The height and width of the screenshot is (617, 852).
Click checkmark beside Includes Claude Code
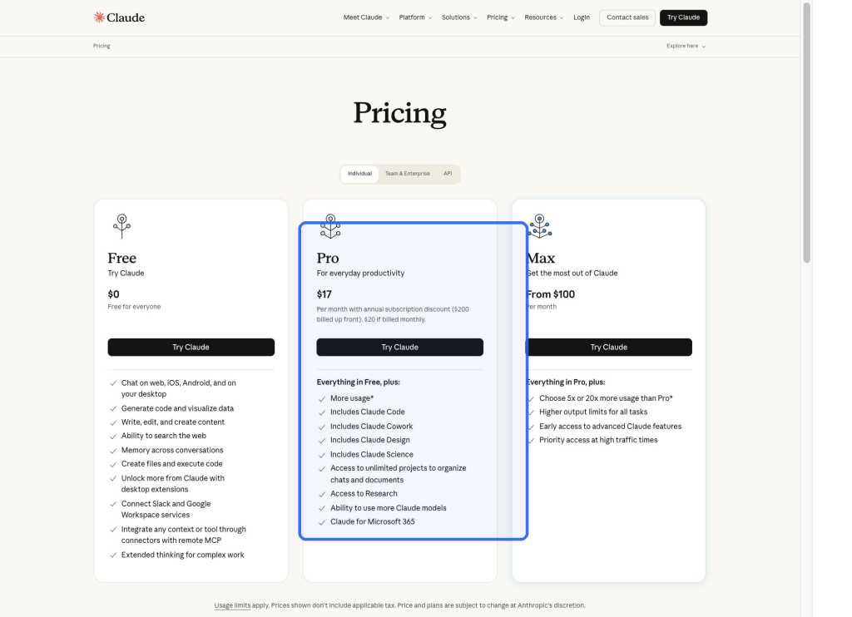pyautogui.click(x=322, y=412)
